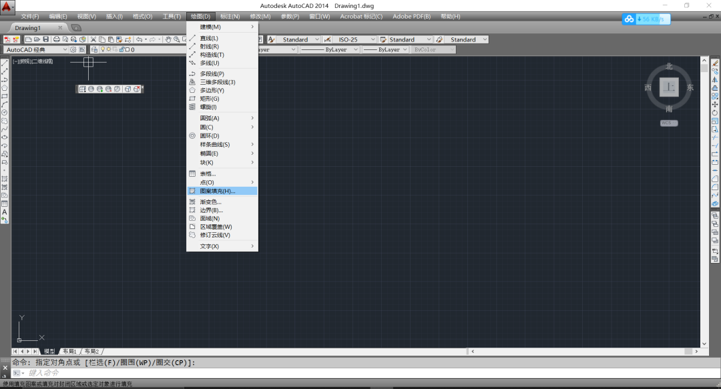Open the 修改(M) Modify menu
The height and width of the screenshot is (389, 721).
tap(260, 17)
